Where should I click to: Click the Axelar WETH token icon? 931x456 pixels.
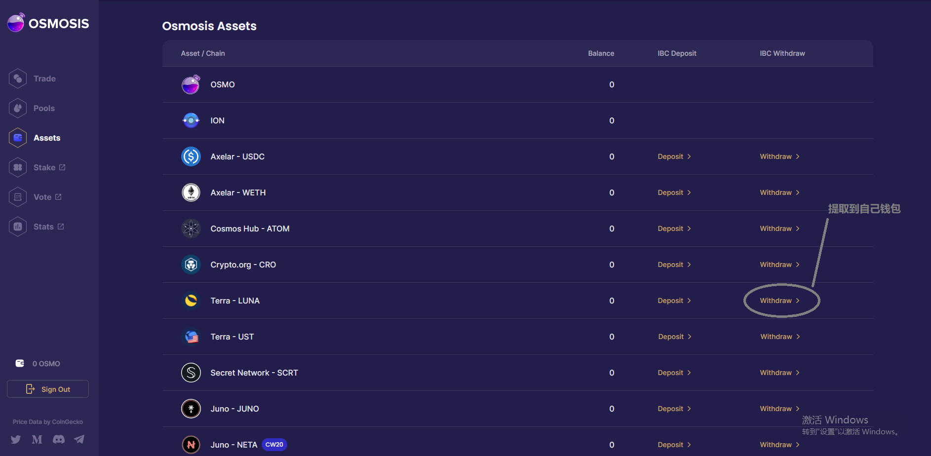coord(191,192)
